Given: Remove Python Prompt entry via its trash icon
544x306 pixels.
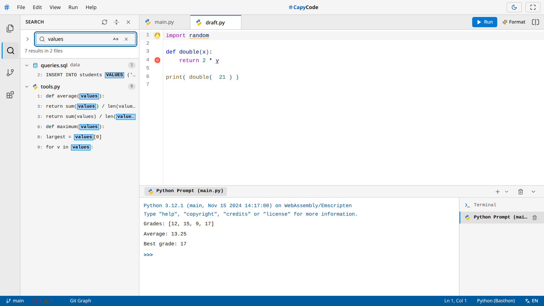Looking at the screenshot, I should click(535, 217).
